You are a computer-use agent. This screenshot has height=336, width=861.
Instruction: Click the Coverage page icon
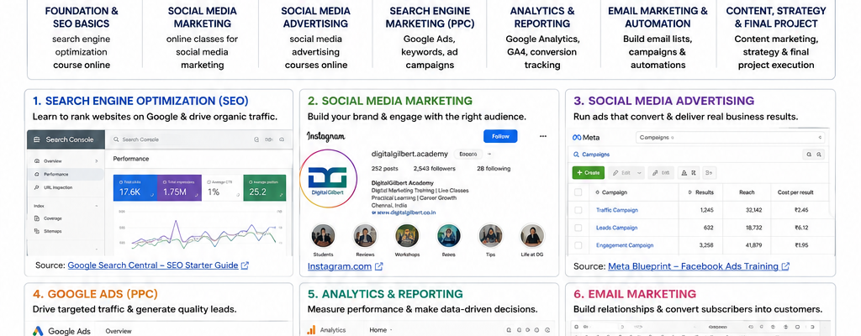point(37,218)
